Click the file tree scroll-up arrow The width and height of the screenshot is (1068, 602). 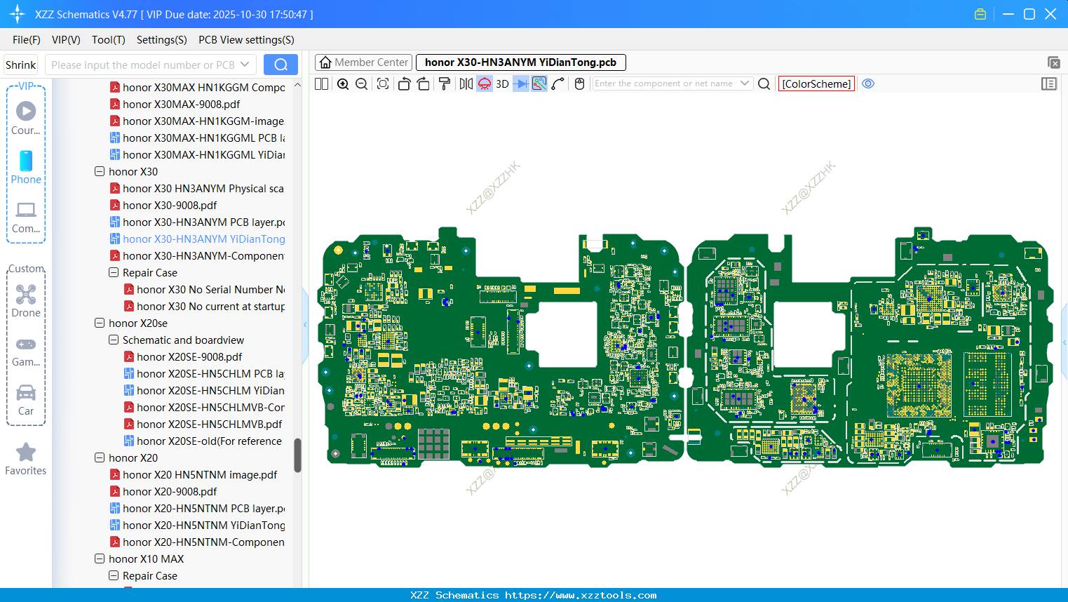pyautogui.click(x=297, y=85)
